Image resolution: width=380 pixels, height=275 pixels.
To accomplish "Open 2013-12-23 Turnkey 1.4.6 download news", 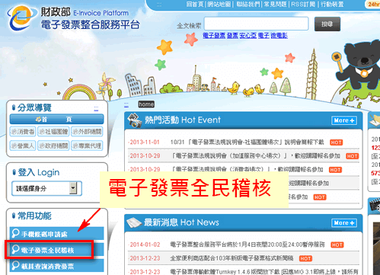I will (x=264, y=272).
